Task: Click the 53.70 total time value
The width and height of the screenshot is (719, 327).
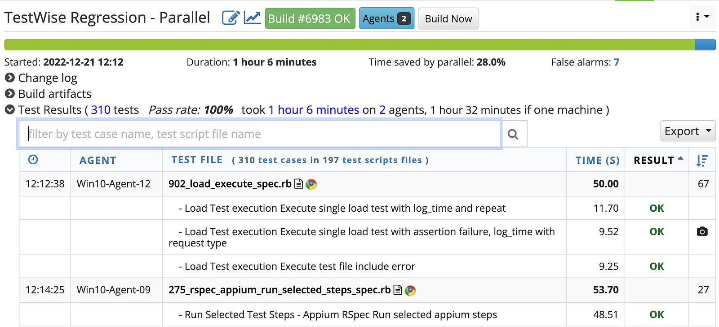Action: [606, 290]
